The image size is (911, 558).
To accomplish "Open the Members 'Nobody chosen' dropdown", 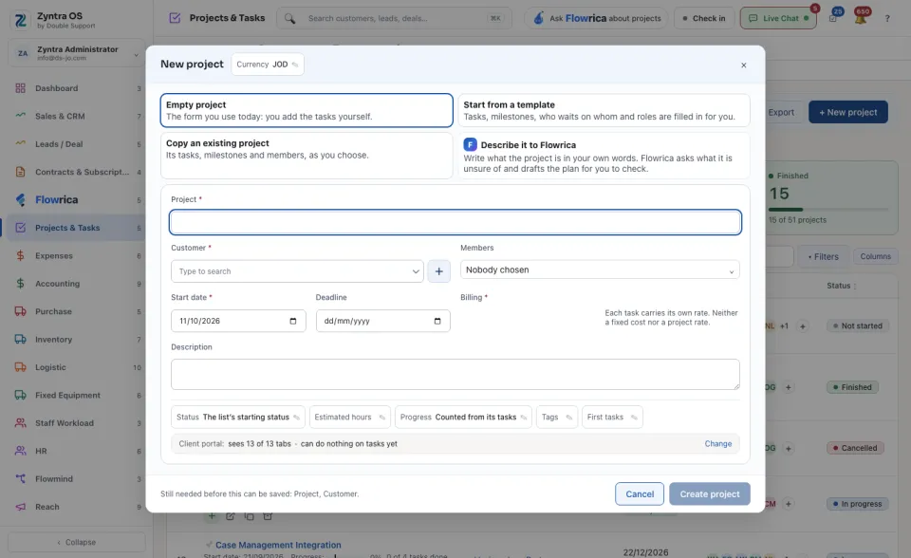I will point(600,270).
